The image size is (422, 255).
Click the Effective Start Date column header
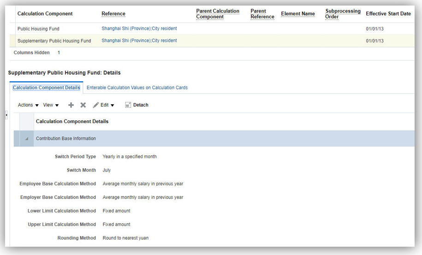click(388, 14)
